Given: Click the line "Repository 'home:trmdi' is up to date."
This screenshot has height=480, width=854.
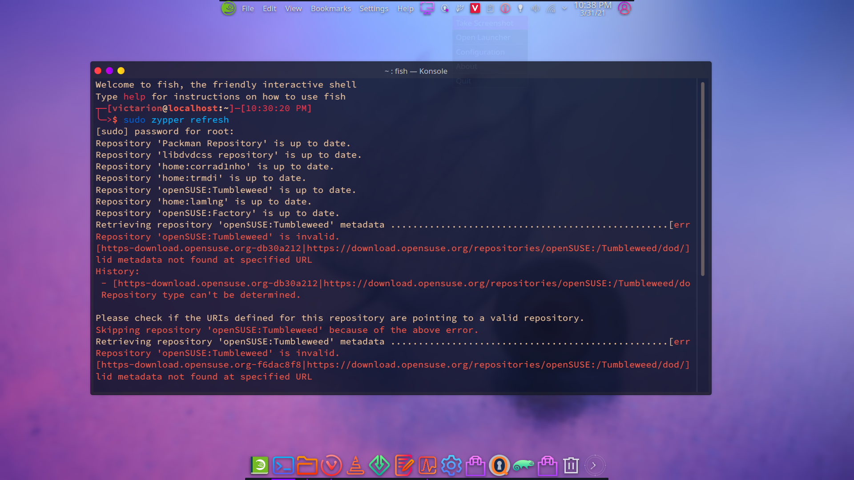Looking at the screenshot, I should (201, 178).
